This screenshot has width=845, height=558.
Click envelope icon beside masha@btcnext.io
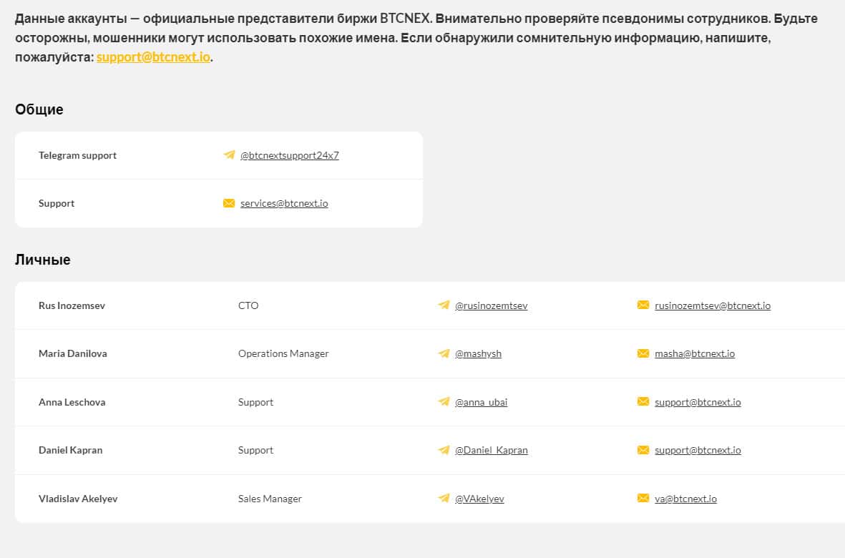tap(643, 353)
